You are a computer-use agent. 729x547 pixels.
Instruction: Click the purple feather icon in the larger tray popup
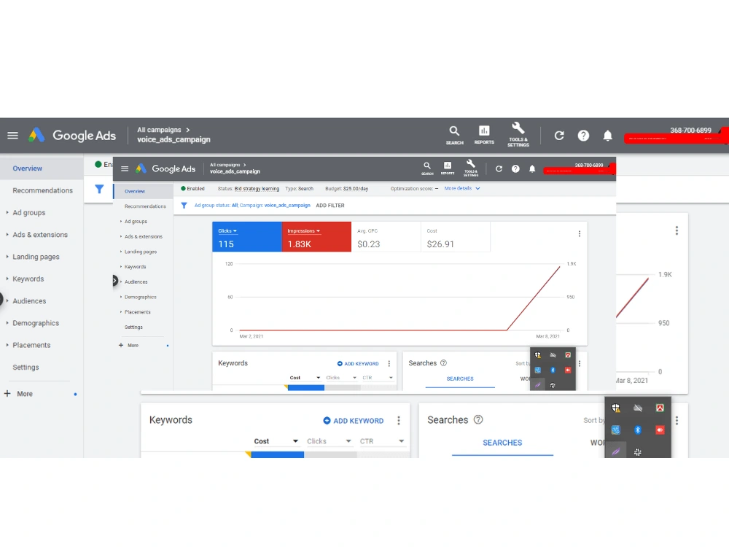click(x=615, y=451)
